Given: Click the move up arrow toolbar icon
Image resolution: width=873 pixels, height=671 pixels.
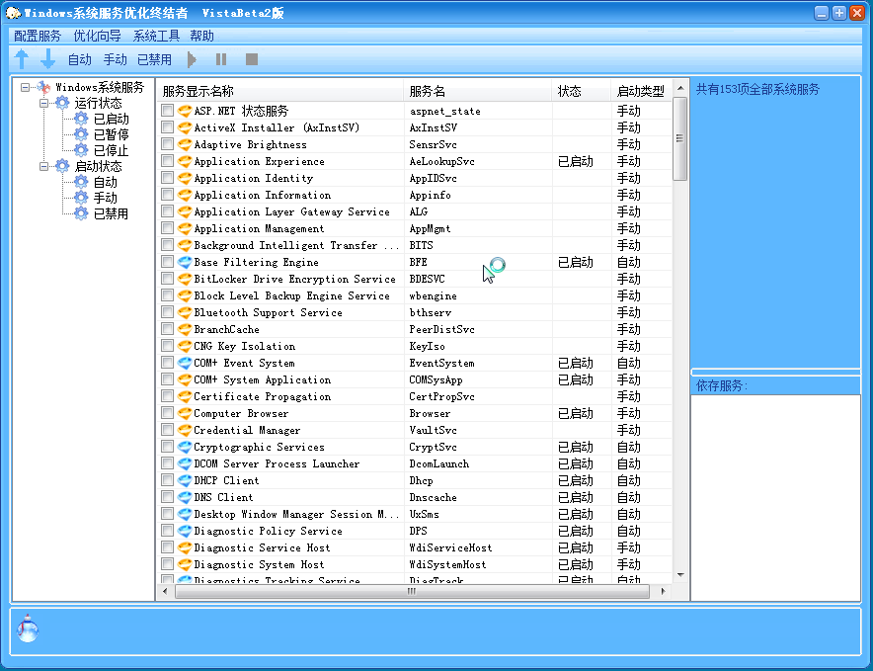Looking at the screenshot, I should click(23, 59).
